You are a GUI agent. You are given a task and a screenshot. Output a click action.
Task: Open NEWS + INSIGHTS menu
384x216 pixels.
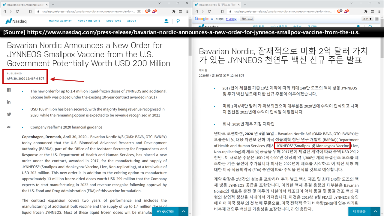pos(89,21)
